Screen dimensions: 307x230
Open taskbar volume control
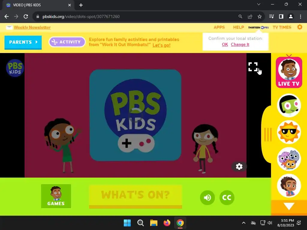pyautogui.click(x=270, y=223)
